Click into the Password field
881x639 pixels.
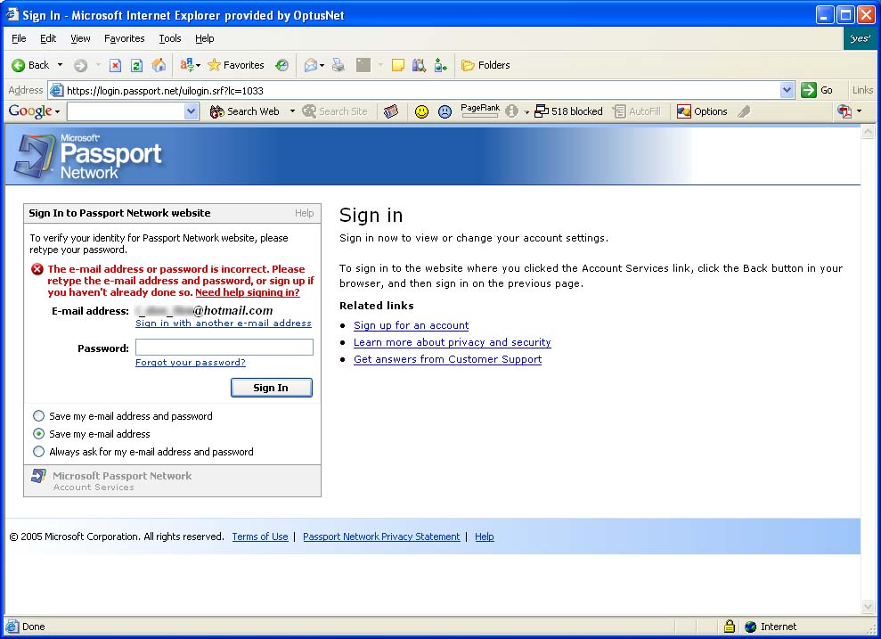224,347
